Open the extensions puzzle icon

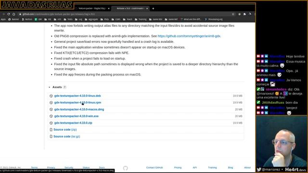(244, 14)
